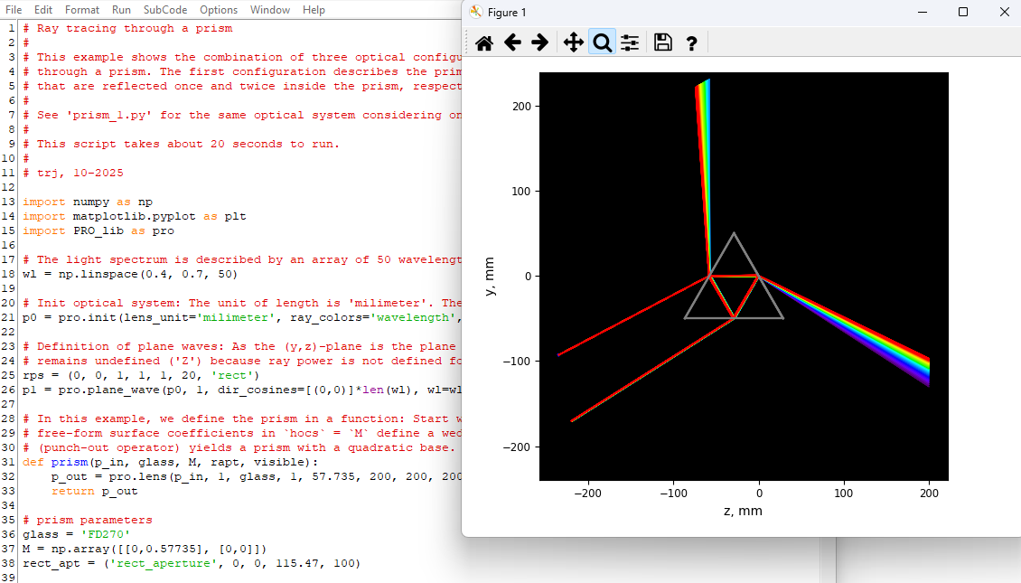Open the Run menu
1021x583 pixels.
(121, 10)
